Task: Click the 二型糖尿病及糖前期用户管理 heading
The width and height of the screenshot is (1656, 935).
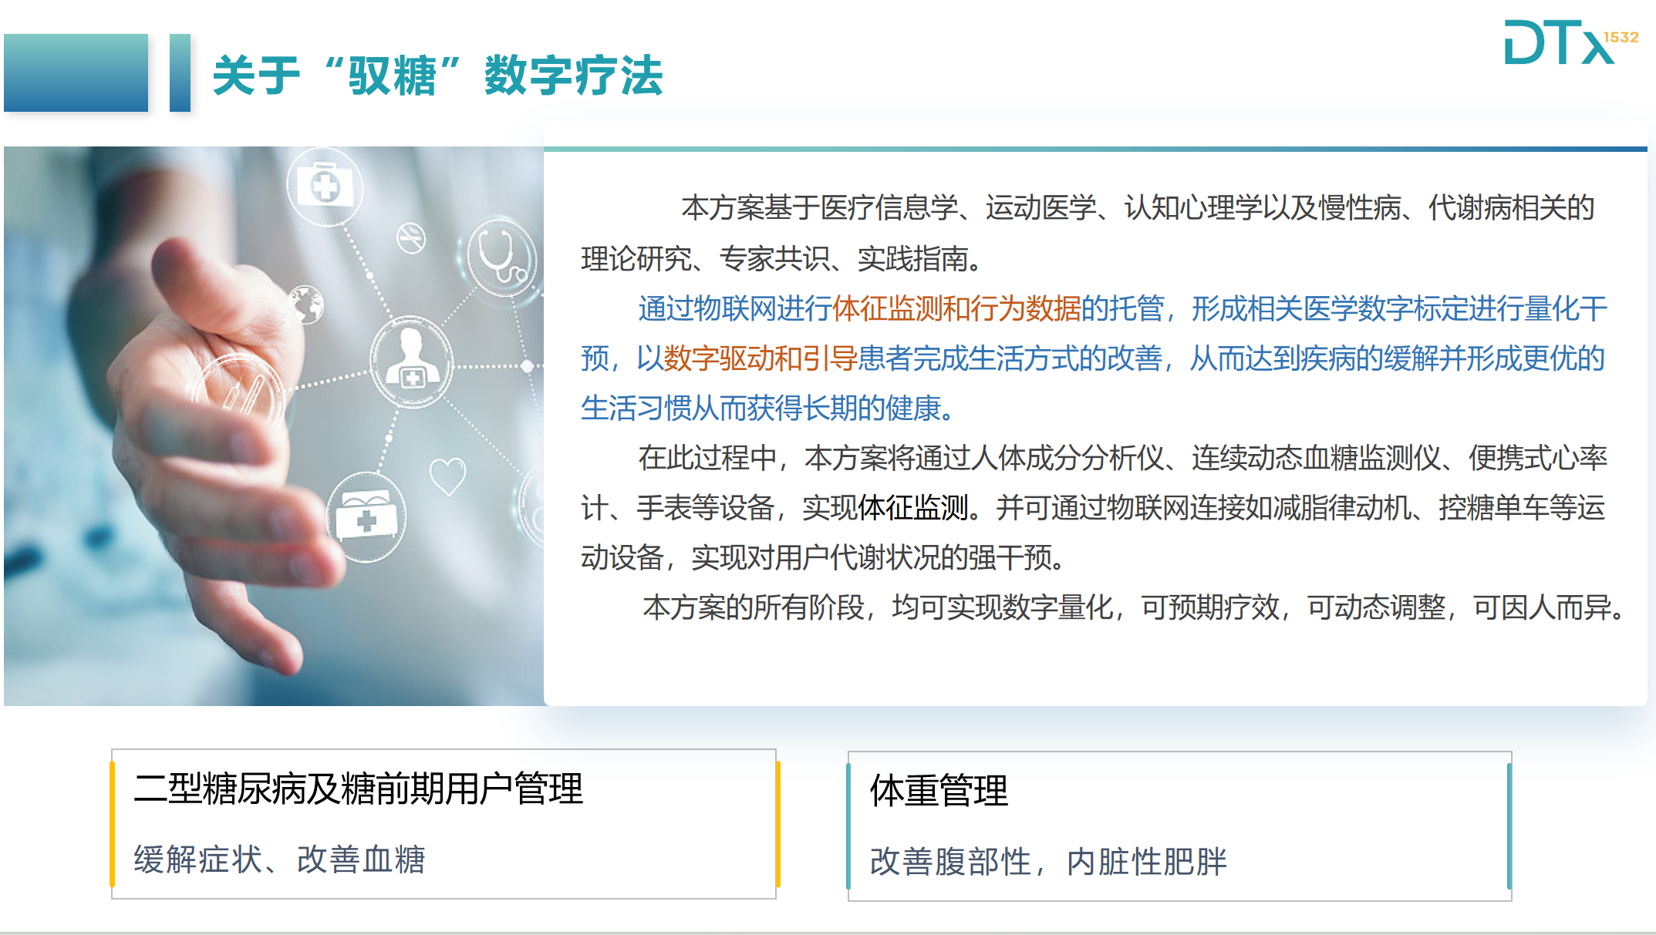Action: (x=358, y=789)
